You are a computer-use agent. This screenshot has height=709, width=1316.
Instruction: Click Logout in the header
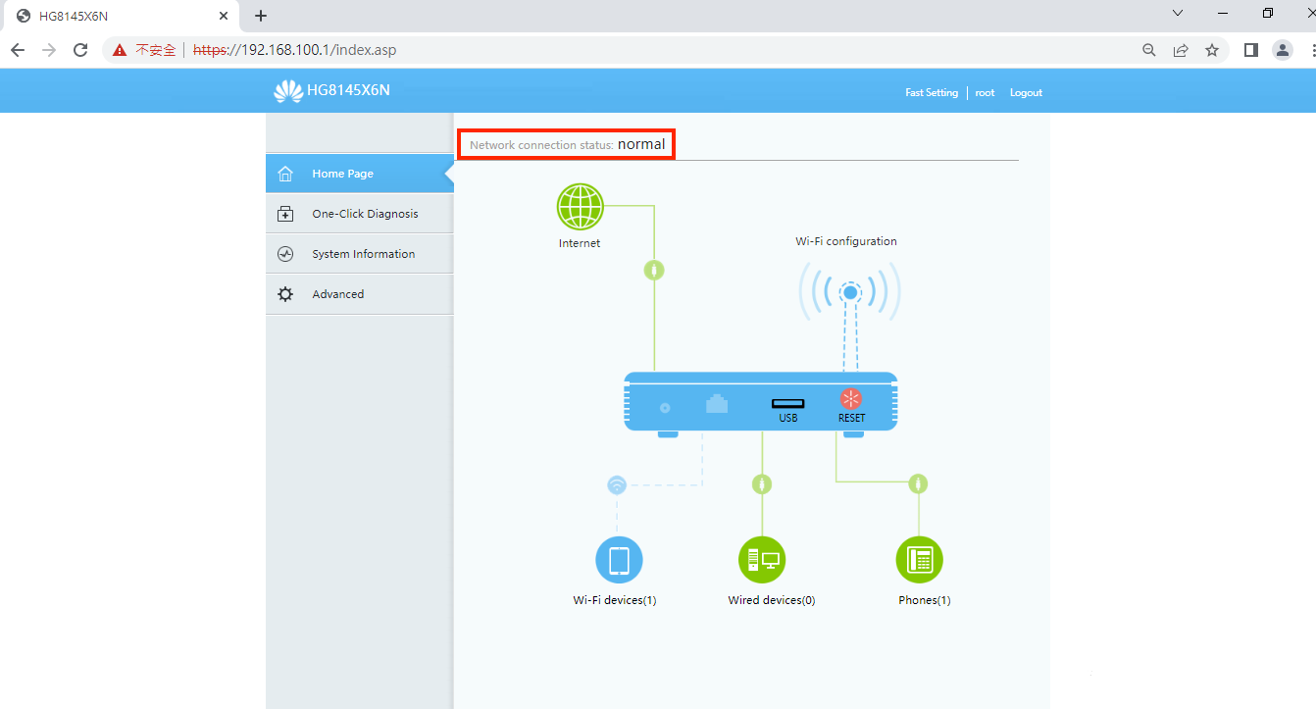coord(1026,93)
